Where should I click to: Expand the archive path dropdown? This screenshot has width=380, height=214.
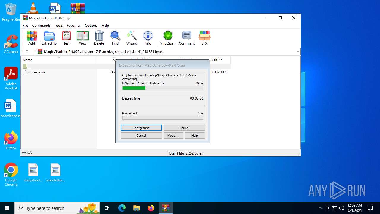(298, 52)
